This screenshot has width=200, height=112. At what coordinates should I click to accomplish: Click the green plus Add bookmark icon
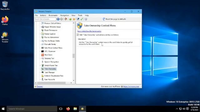pyautogui.click(x=70, y=19)
